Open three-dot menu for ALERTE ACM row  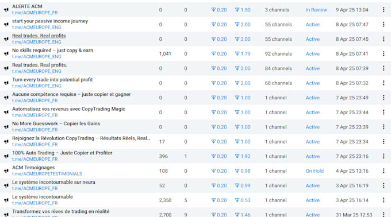384,10
